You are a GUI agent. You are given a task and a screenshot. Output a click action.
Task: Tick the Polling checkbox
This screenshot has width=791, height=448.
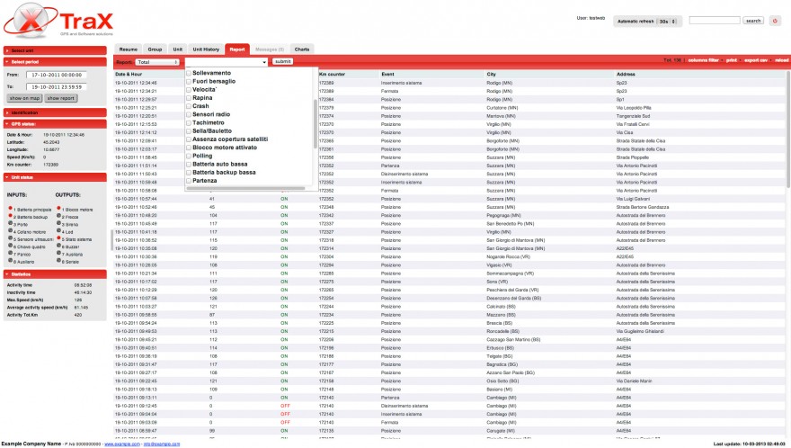click(189, 156)
